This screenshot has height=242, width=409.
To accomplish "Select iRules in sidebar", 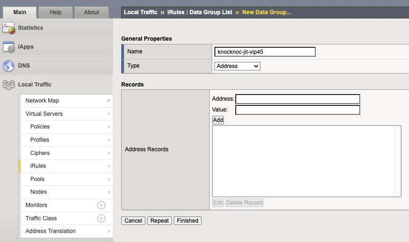I will 38,166.
